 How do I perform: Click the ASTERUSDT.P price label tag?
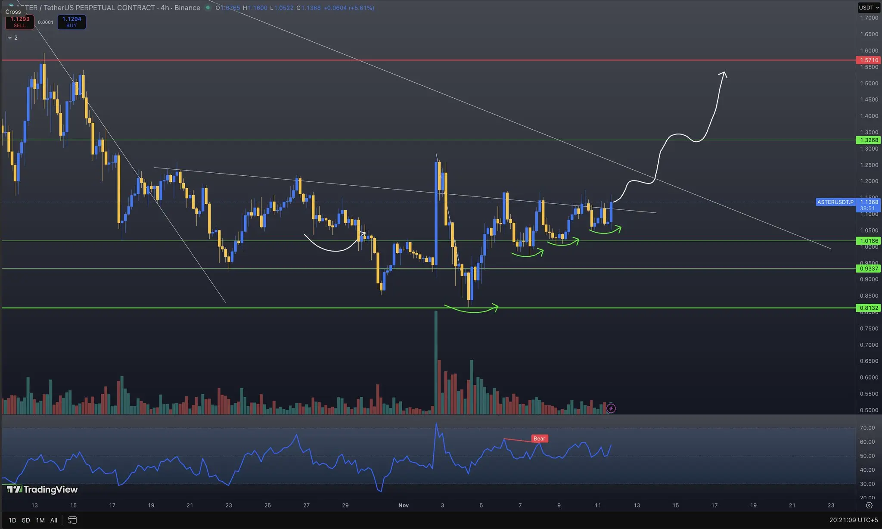point(835,202)
